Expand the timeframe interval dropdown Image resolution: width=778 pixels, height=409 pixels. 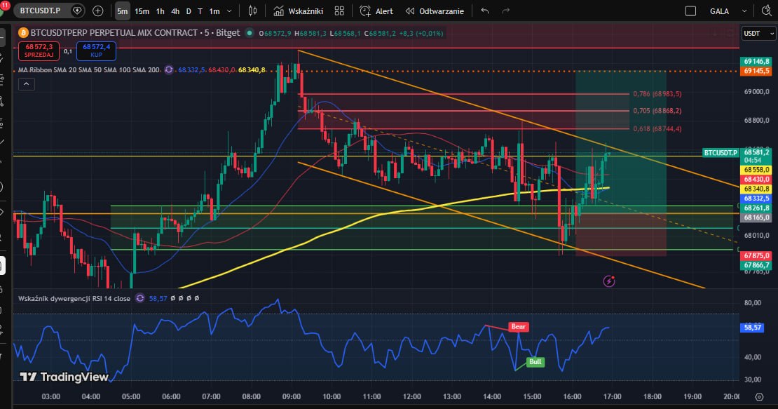[x=229, y=11]
